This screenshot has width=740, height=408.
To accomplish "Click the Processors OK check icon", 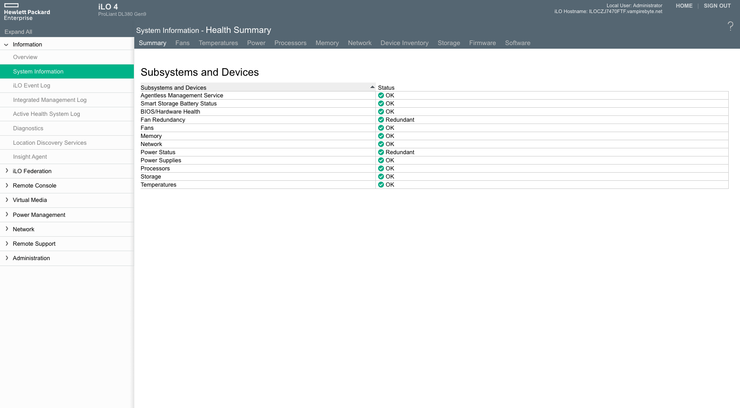I will pyautogui.click(x=381, y=169).
